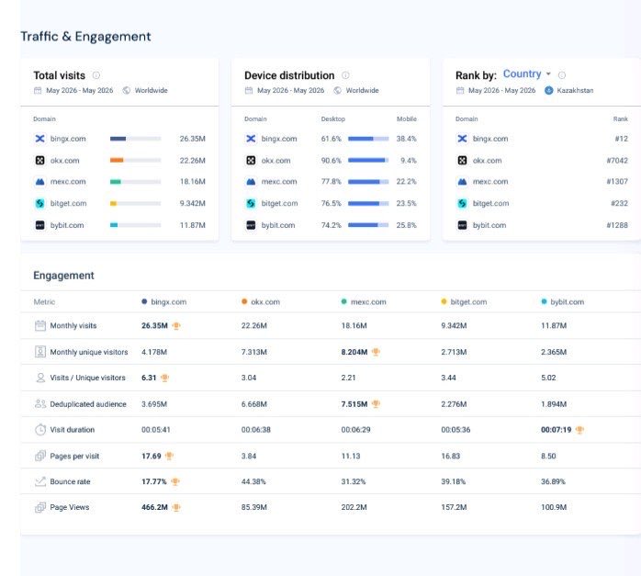Click the Kazakhstan flag icon

coord(548,90)
